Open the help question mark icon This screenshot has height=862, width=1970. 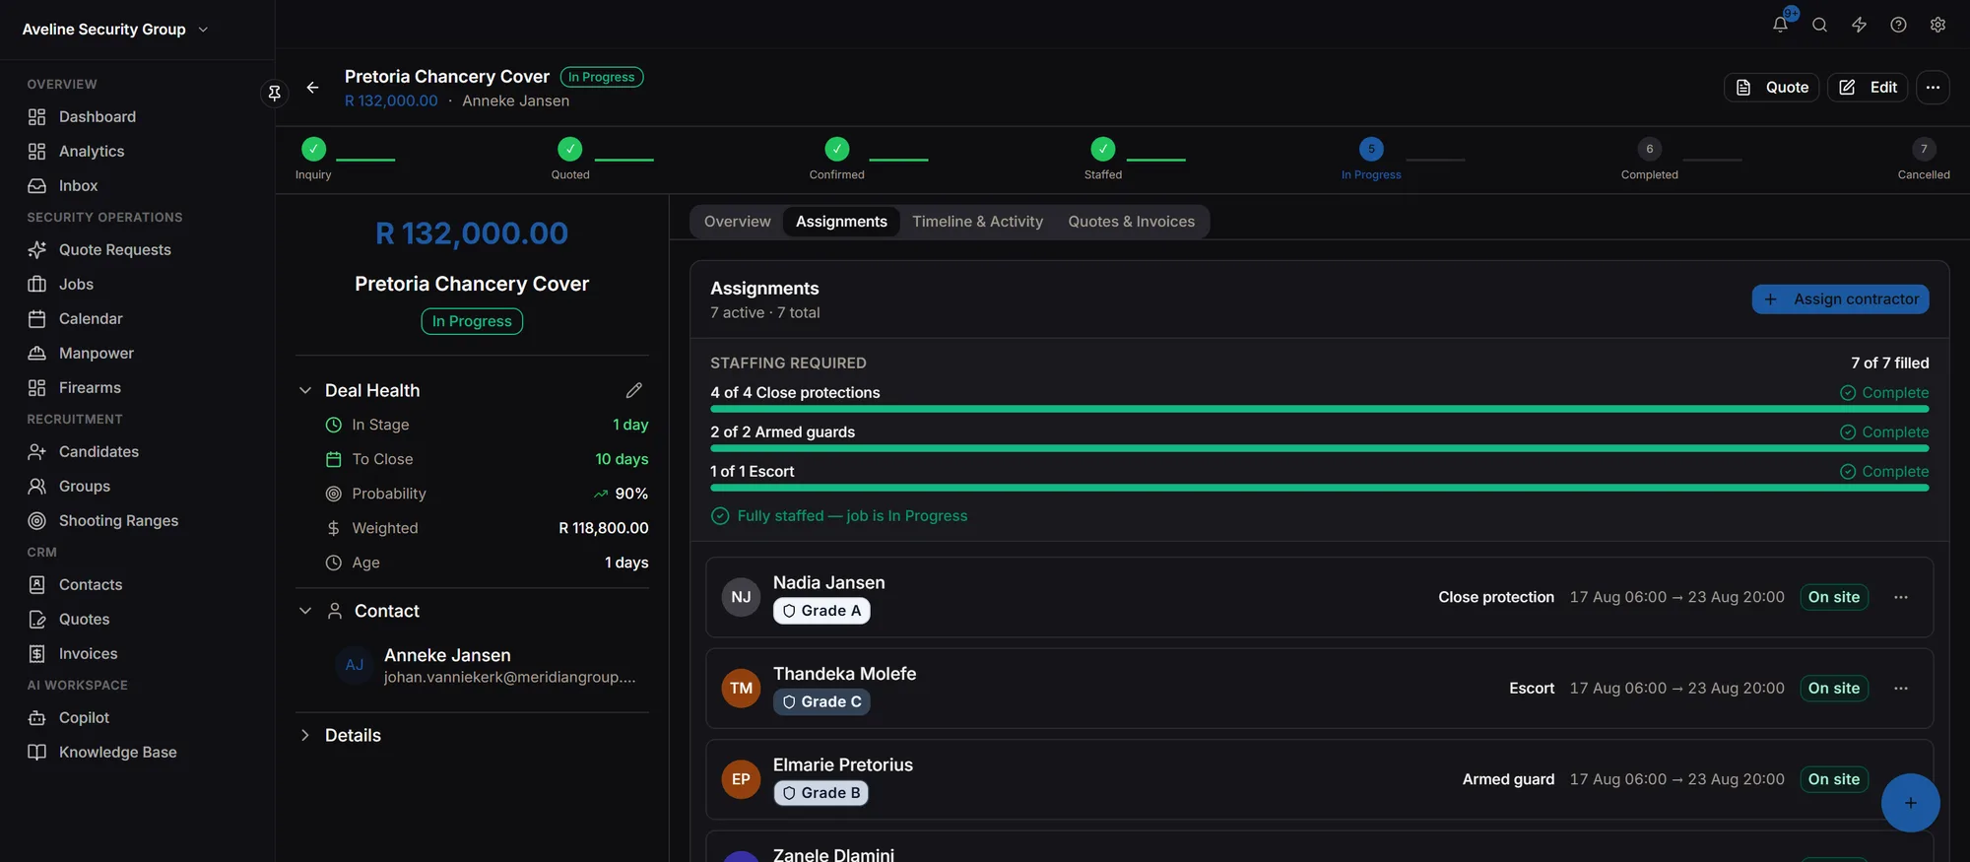(x=1898, y=25)
